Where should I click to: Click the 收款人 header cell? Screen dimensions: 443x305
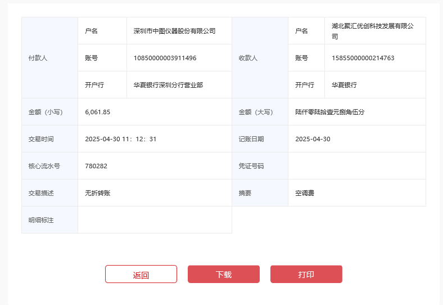[260, 58]
